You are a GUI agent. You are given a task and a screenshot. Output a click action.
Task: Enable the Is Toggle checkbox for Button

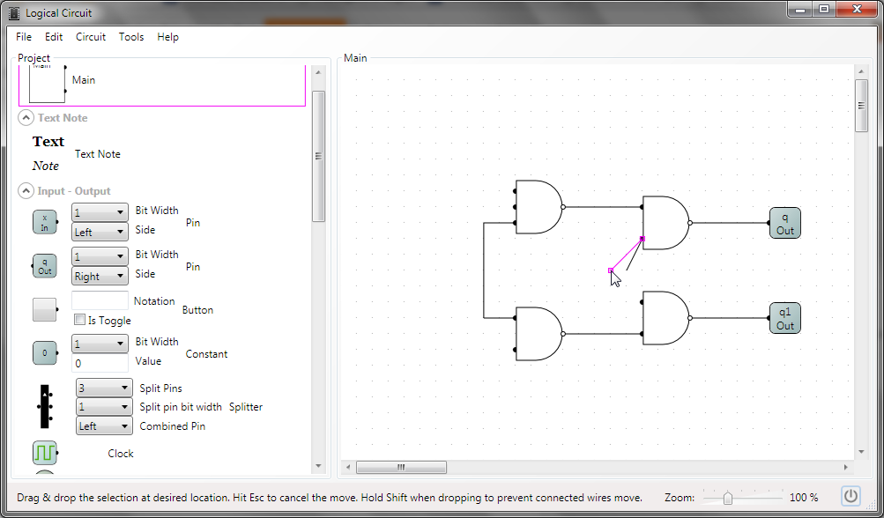pyautogui.click(x=79, y=320)
